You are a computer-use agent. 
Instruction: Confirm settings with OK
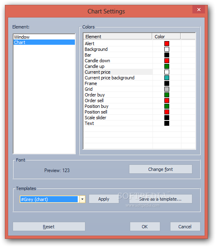[145, 227]
